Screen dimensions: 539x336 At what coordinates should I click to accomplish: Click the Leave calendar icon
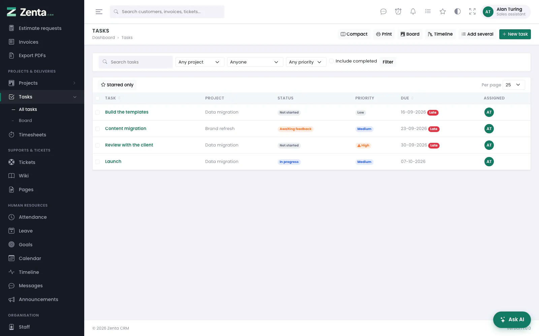pyautogui.click(x=11, y=231)
